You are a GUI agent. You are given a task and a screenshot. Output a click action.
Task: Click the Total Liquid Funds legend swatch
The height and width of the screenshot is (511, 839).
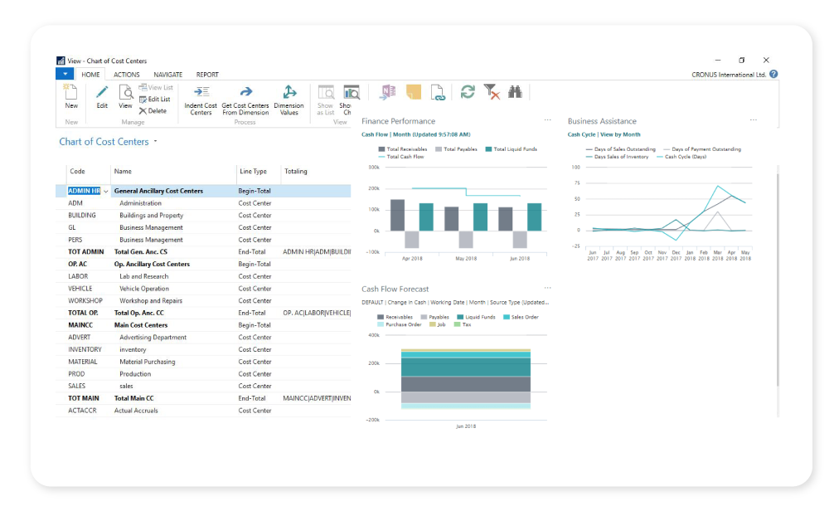488,149
